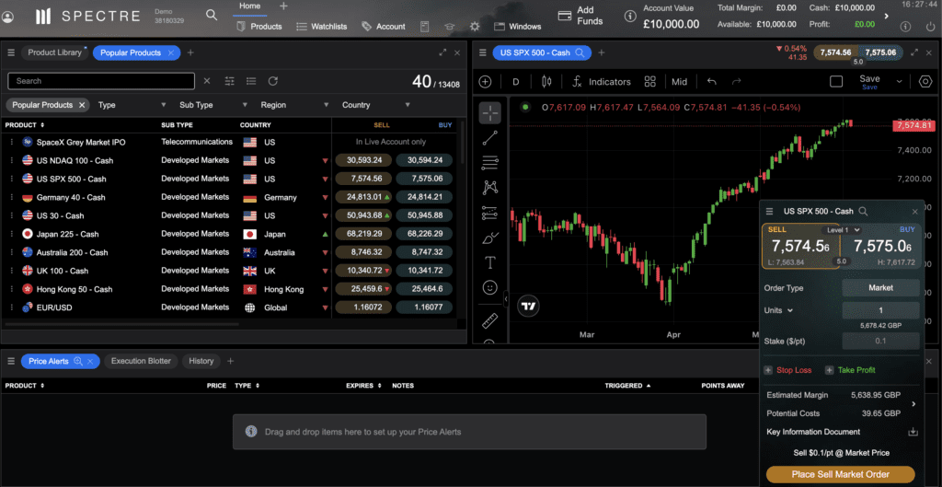Select the chart patterns tool
Screen dimensions: 942x487
pos(490,188)
